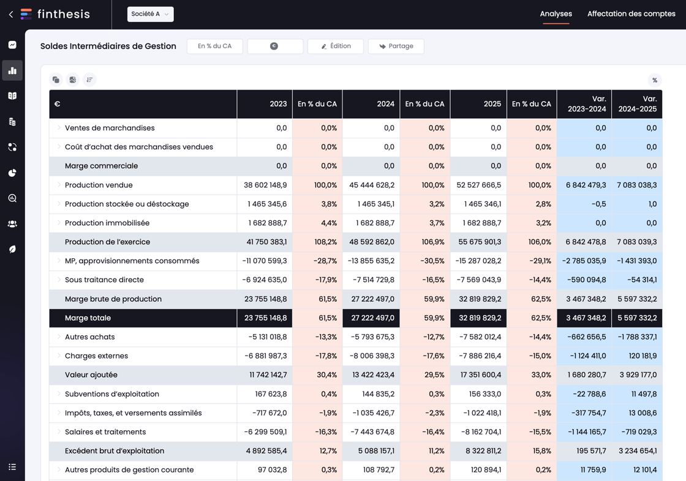Screen dimensions: 686x481
Task: Expand the Salaires et traitements row
Action: click(59, 431)
